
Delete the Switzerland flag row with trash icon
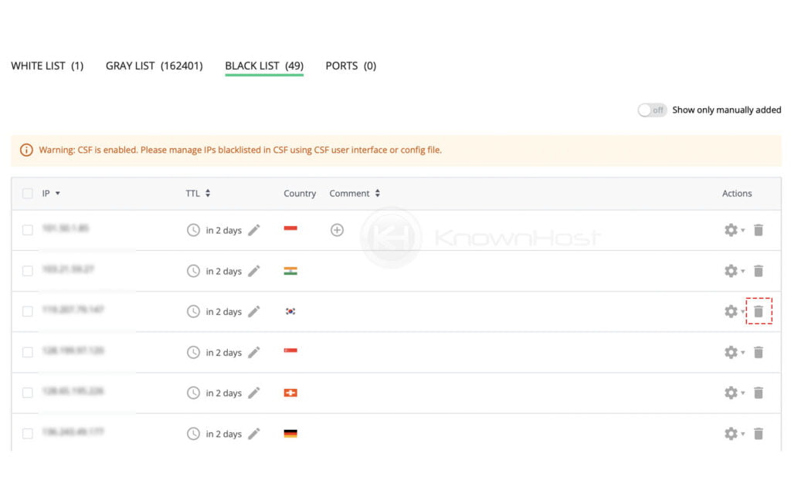point(759,393)
